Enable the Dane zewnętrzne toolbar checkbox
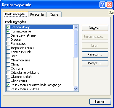 [x=8, y=35]
